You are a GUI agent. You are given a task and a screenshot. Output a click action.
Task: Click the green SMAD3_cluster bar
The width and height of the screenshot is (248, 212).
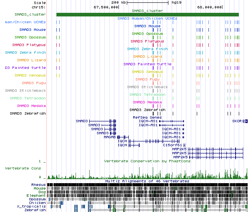pos(147,15)
